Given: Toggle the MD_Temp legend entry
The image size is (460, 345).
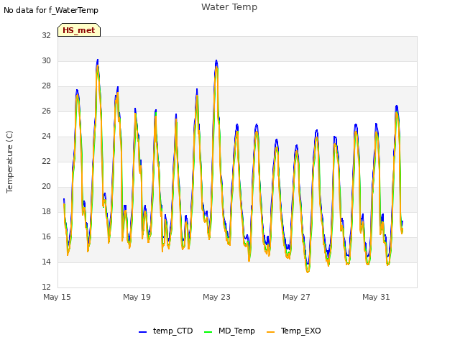Looking at the screenshot, I should coord(229,331).
